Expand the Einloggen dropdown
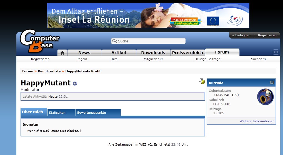The height and width of the screenshot is (155, 283). (241, 35)
